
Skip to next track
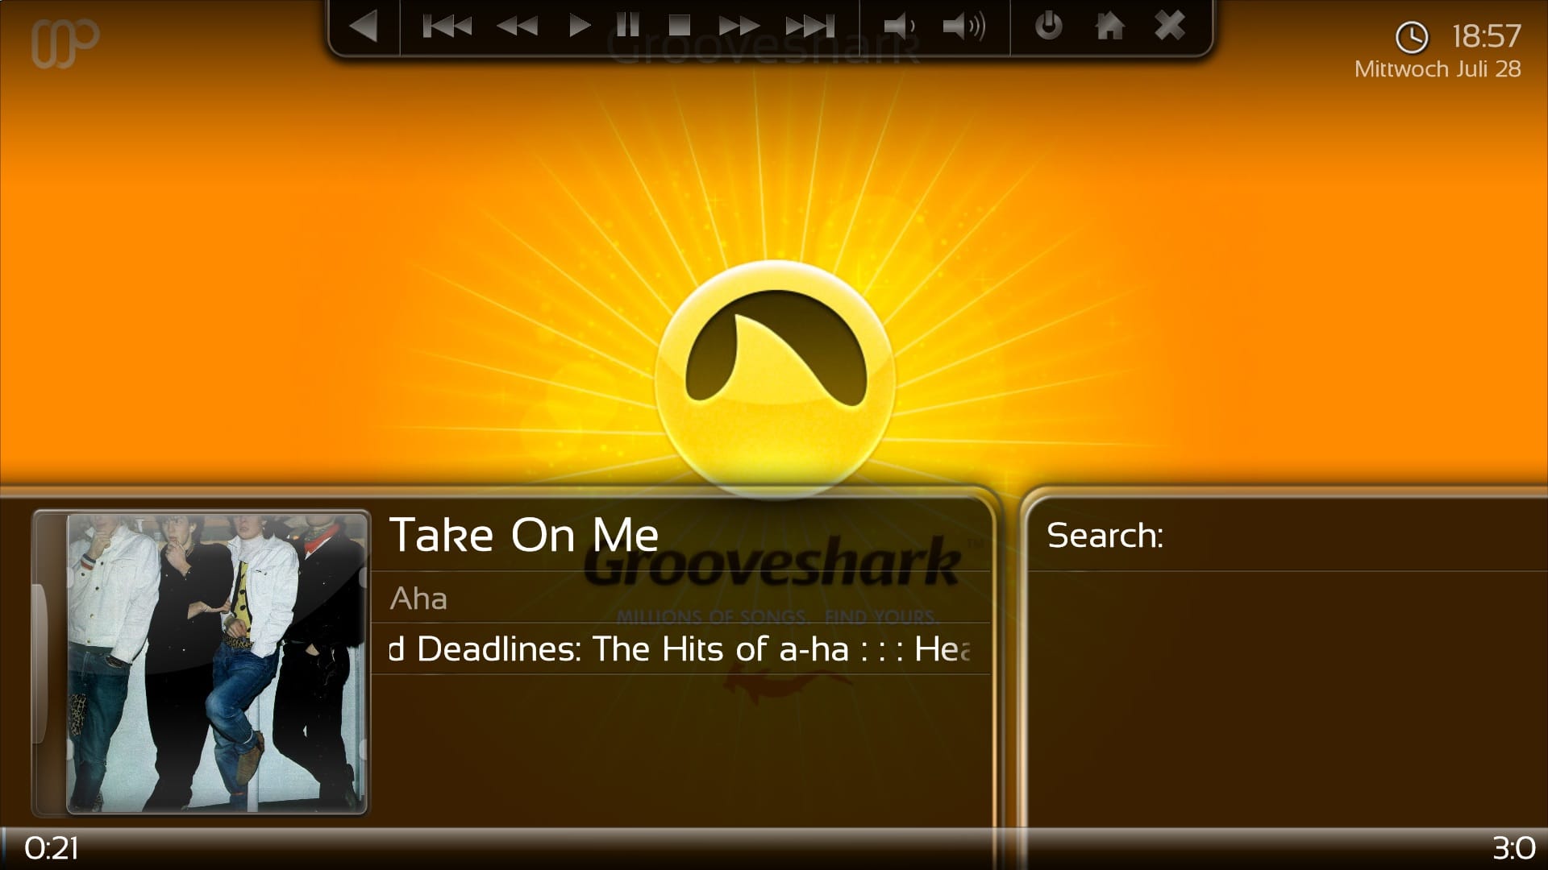[x=810, y=27]
